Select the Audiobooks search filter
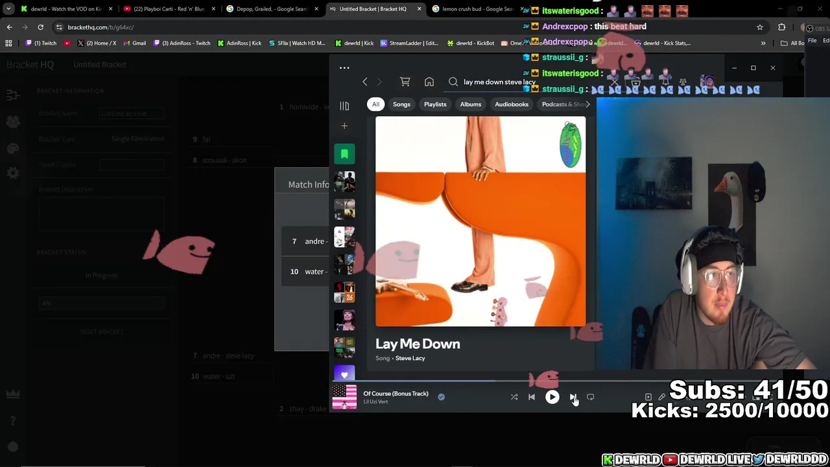The height and width of the screenshot is (467, 830). coord(512,104)
